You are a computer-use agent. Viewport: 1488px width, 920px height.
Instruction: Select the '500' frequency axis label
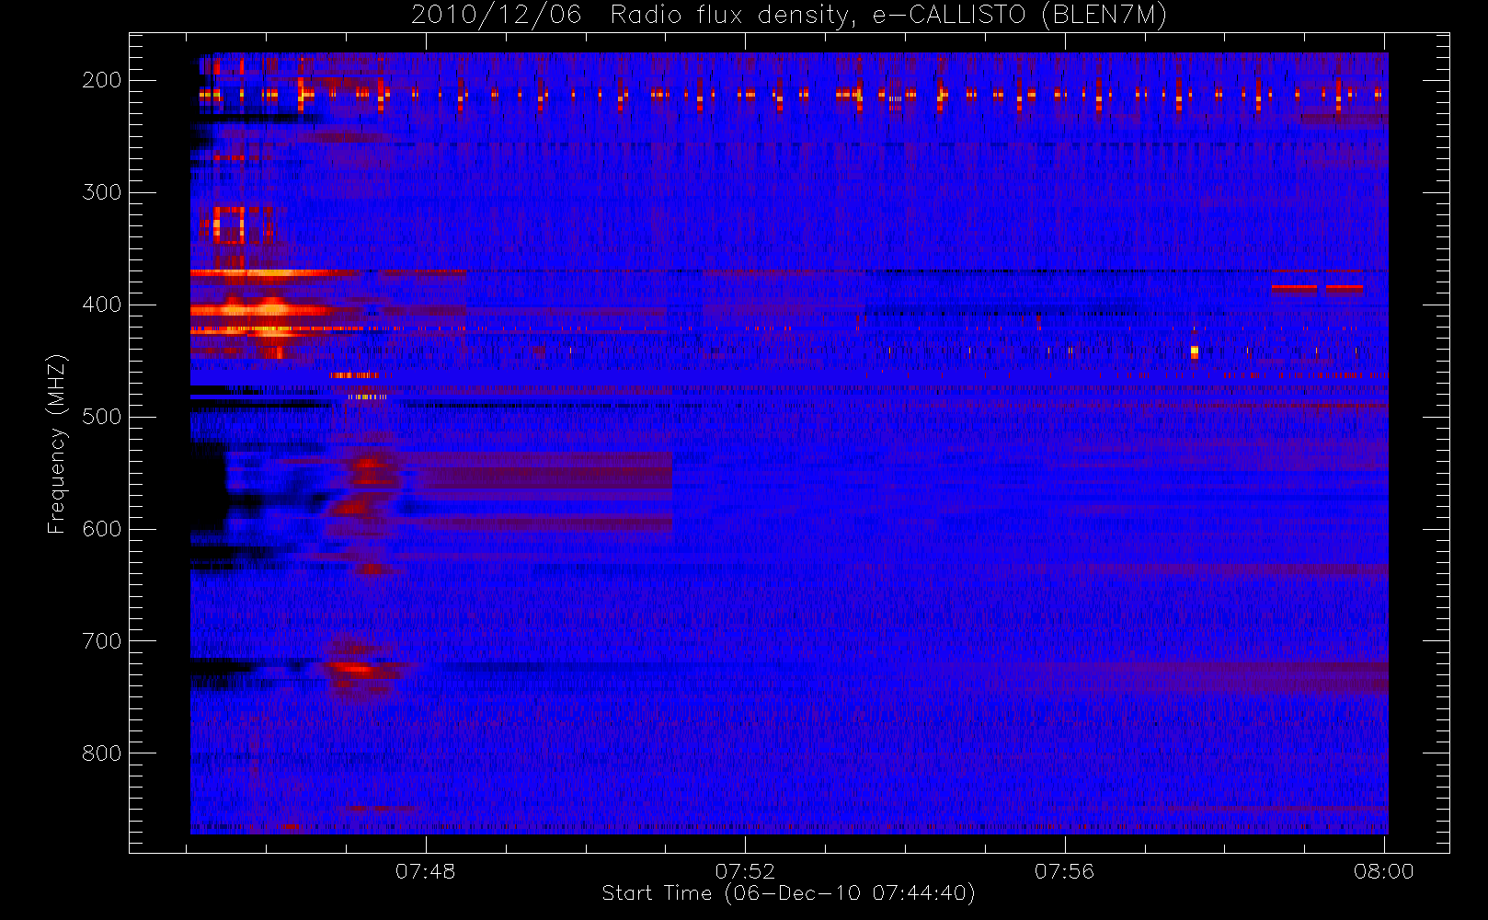[101, 417]
